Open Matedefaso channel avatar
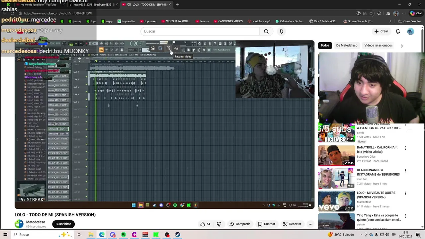The image size is (425, 239). 19,224
